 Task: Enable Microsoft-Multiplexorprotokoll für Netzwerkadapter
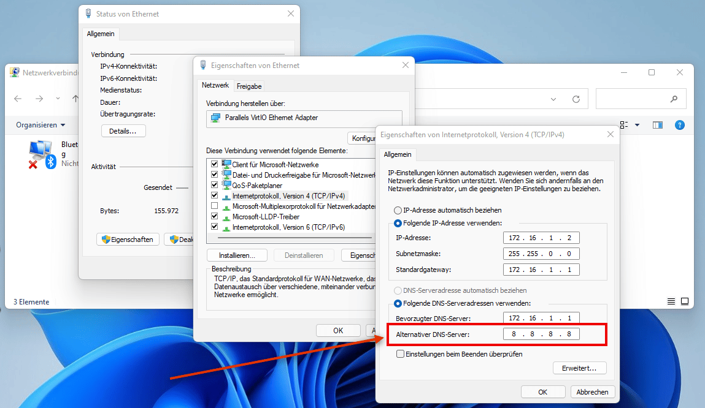[x=214, y=206]
